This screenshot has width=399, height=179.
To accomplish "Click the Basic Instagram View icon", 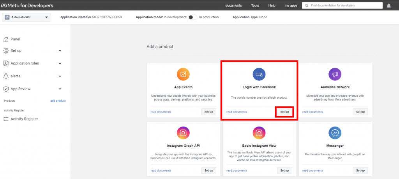I will (x=259, y=133).
